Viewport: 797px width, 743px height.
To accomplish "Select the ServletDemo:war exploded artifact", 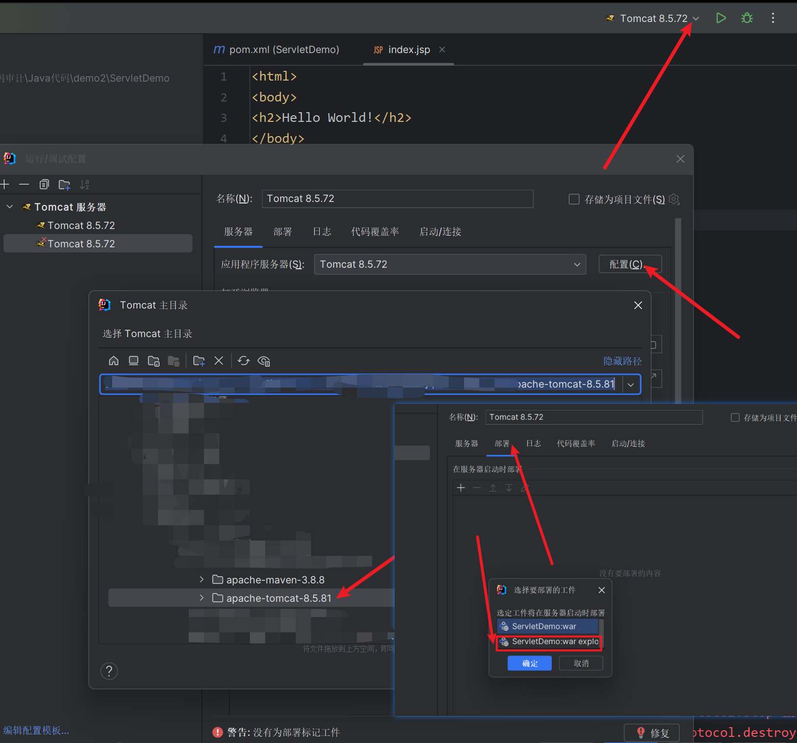I will click(x=550, y=642).
